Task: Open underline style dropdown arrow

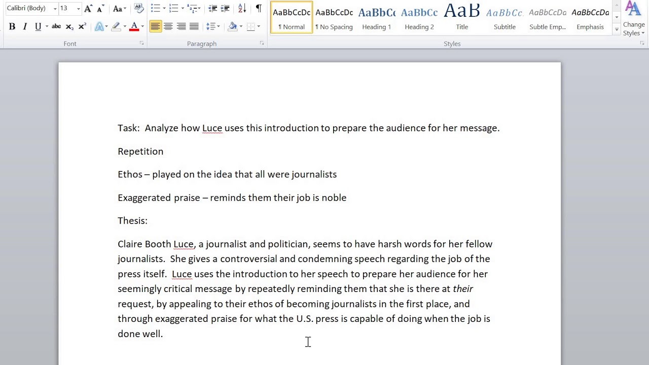Action: 47,26
